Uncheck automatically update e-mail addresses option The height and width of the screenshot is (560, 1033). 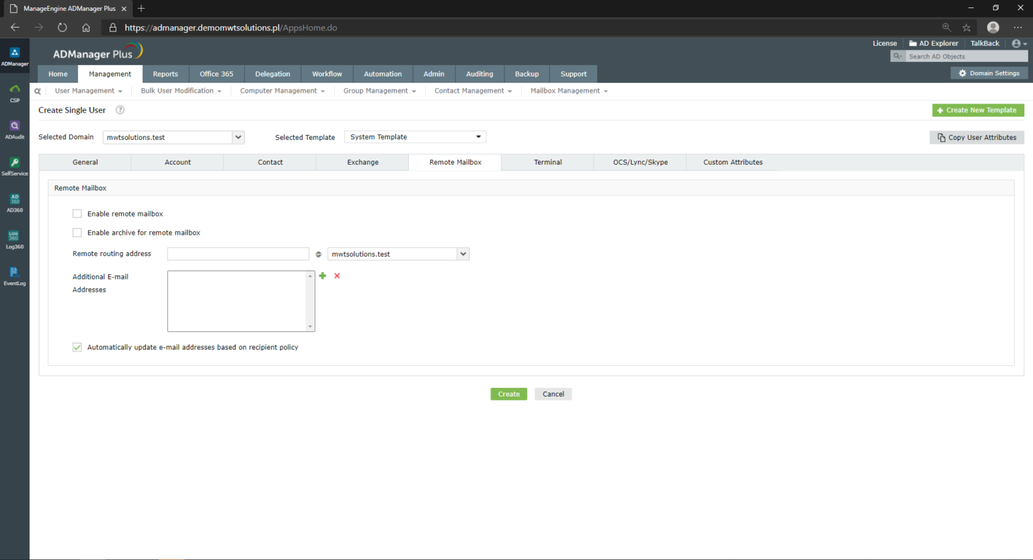click(77, 348)
